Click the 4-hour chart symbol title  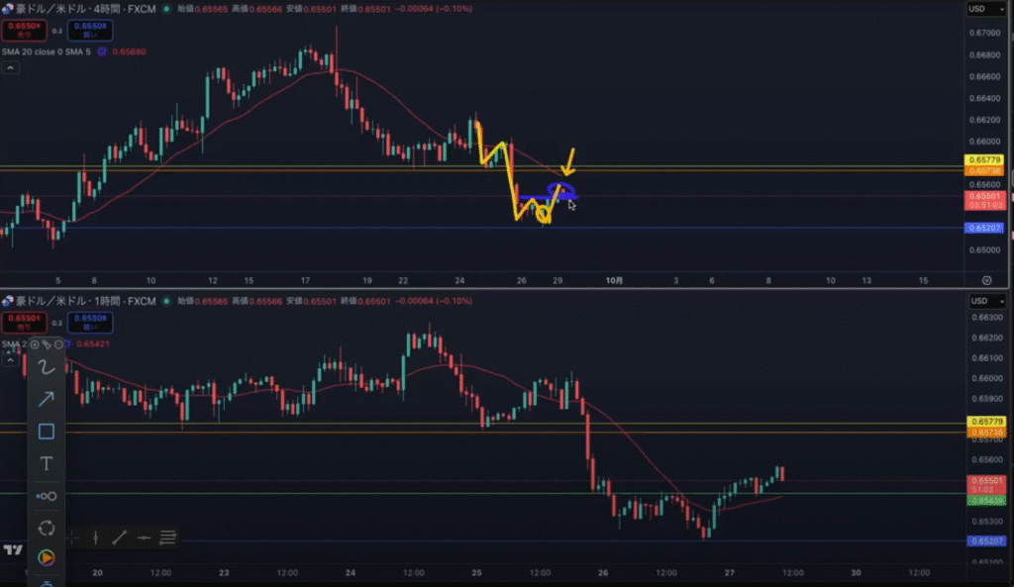[x=85, y=9]
